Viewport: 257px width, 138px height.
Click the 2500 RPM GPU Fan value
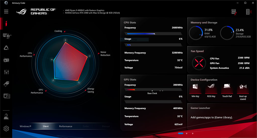(243, 63)
